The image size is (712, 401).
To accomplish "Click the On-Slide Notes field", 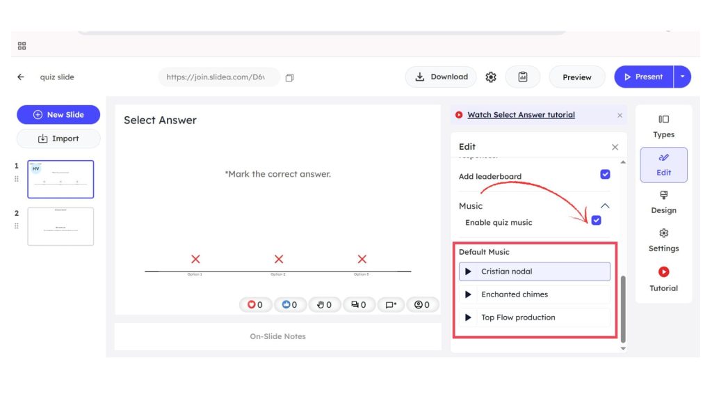I will pos(277,336).
